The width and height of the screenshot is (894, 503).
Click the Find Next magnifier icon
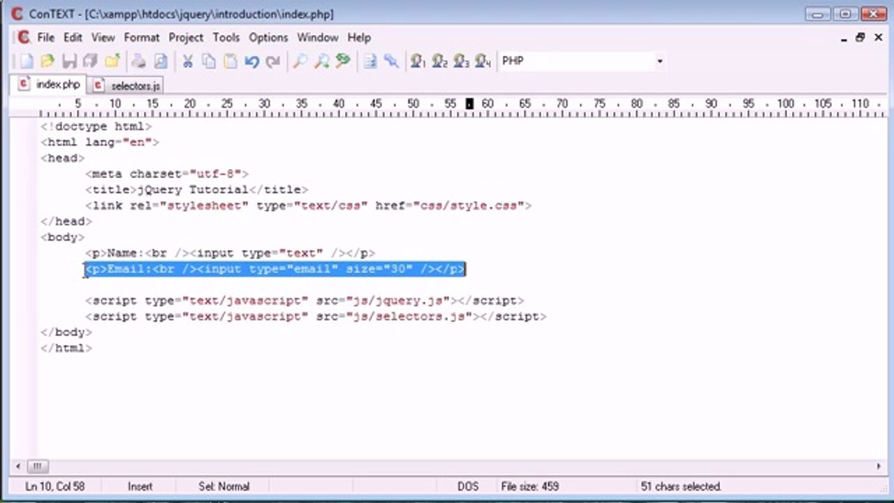pyautogui.click(x=321, y=61)
